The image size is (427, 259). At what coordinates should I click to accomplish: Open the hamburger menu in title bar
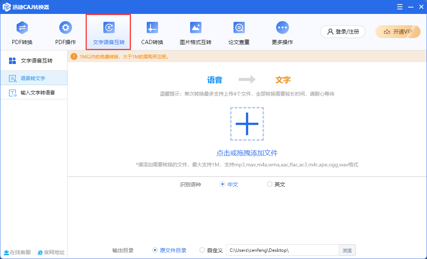[x=400, y=7]
